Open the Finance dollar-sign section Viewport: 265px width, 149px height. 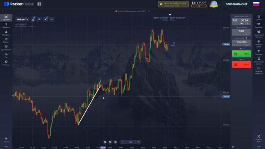pyautogui.click(x=6, y=25)
